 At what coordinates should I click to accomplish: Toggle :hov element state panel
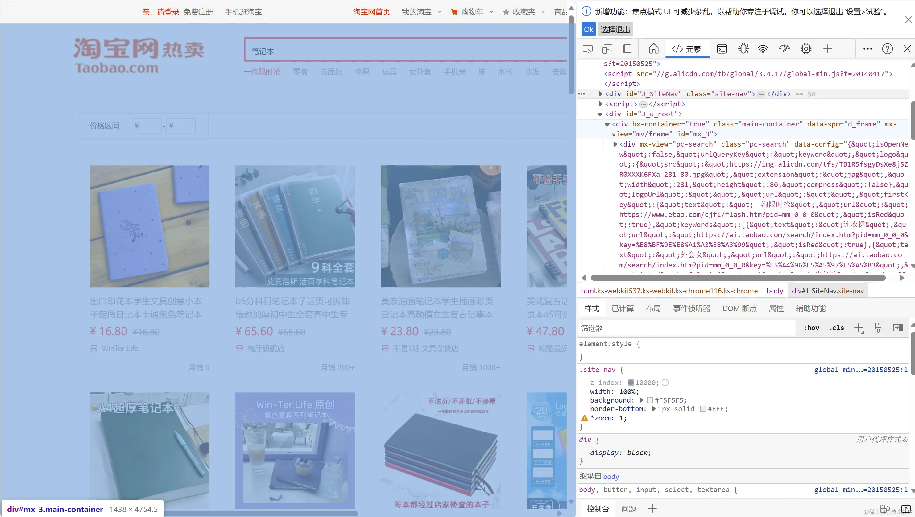pos(811,328)
